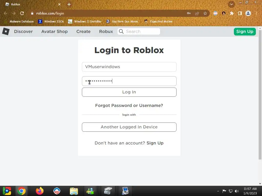View site info via the lock icon
Screen dimensions: 262x196
pos(32,13)
